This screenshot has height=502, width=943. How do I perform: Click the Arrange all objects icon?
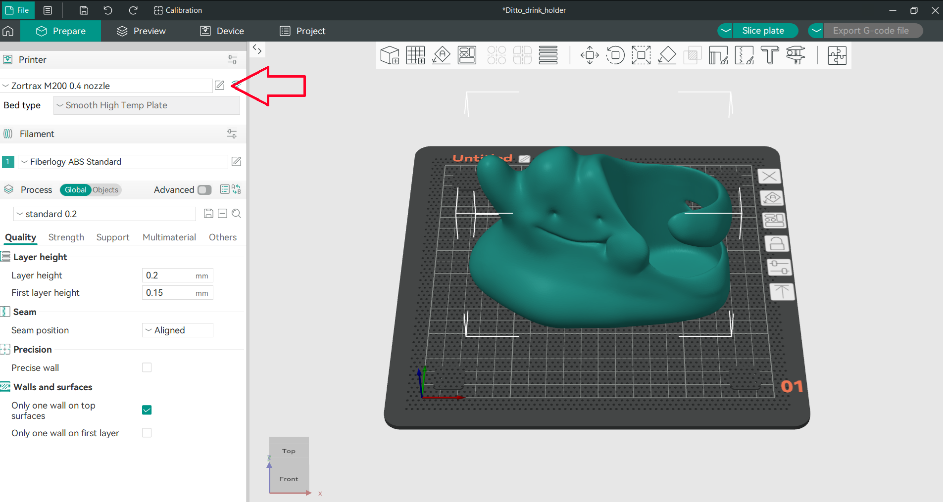pyautogui.click(x=467, y=55)
